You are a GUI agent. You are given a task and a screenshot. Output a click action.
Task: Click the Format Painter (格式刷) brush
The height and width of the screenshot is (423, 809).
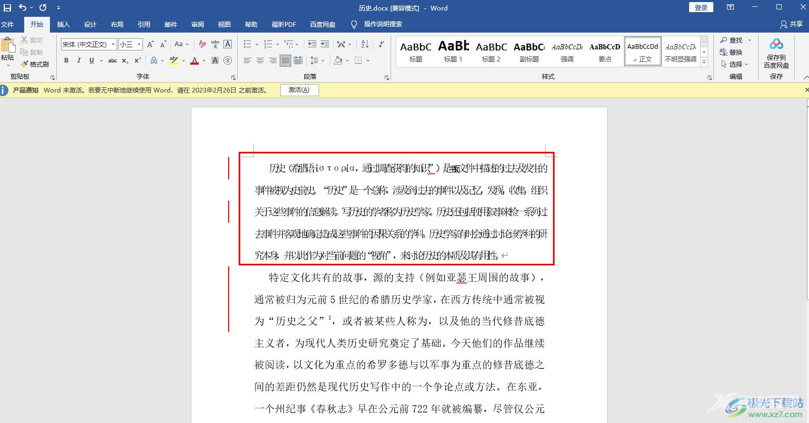pos(34,64)
